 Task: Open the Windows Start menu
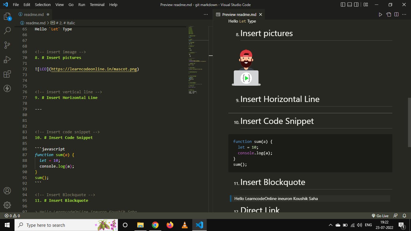[x=7, y=225]
